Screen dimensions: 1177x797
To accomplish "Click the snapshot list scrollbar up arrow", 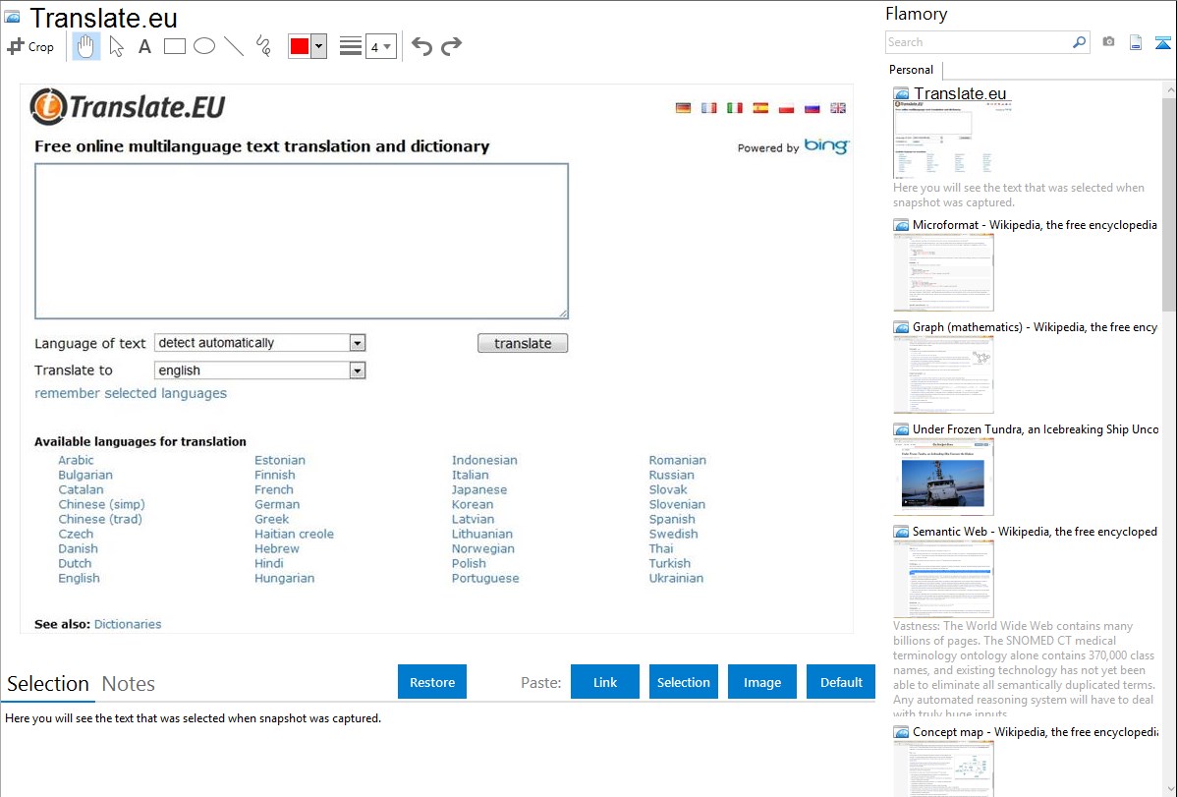I will click(x=1169, y=90).
